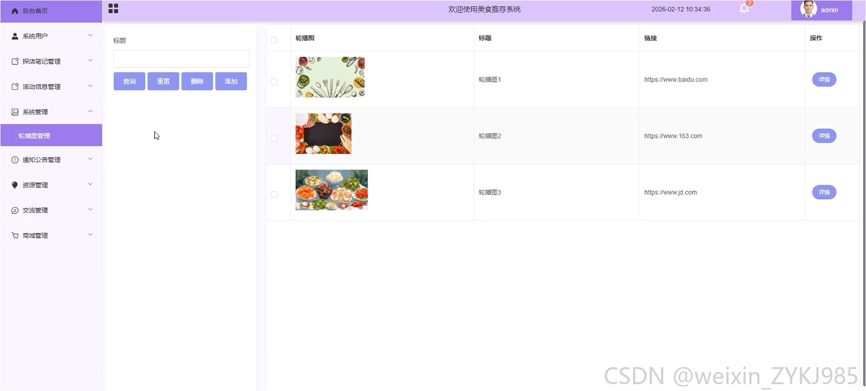Screen dimensions: 866x391
Task: Click the chat icon beside 交流管理
Action: pyautogui.click(x=15, y=211)
